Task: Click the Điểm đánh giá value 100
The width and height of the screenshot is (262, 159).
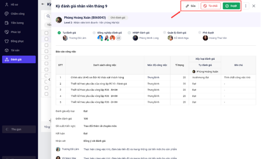Action: coord(86,119)
